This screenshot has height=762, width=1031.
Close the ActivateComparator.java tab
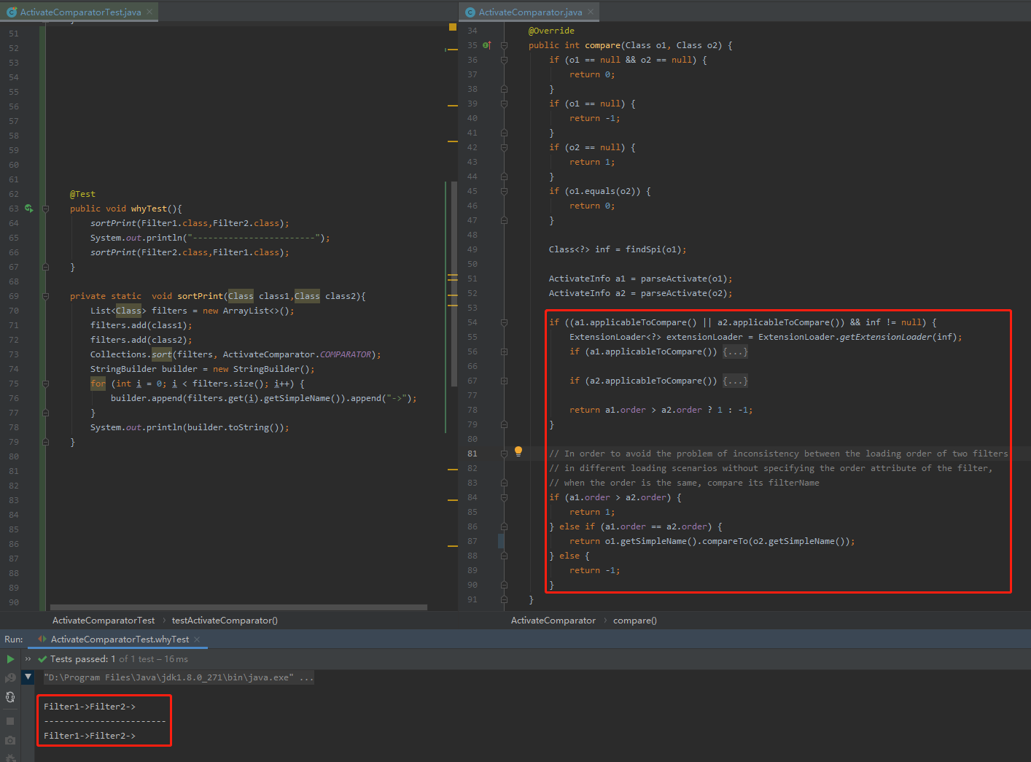coord(591,12)
